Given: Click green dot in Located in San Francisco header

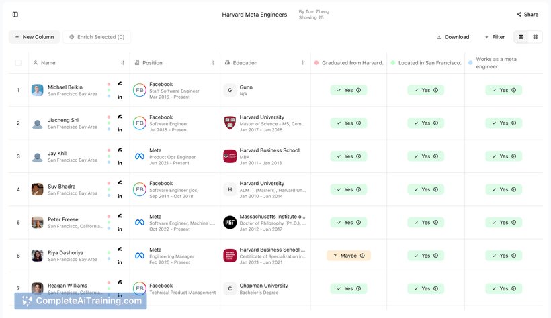Looking at the screenshot, I should click(x=393, y=63).
